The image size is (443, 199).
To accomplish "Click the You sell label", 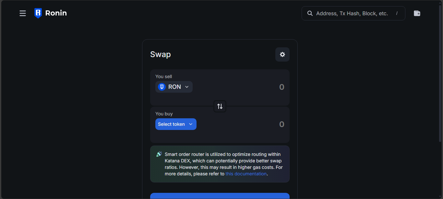I will [164, 76].
